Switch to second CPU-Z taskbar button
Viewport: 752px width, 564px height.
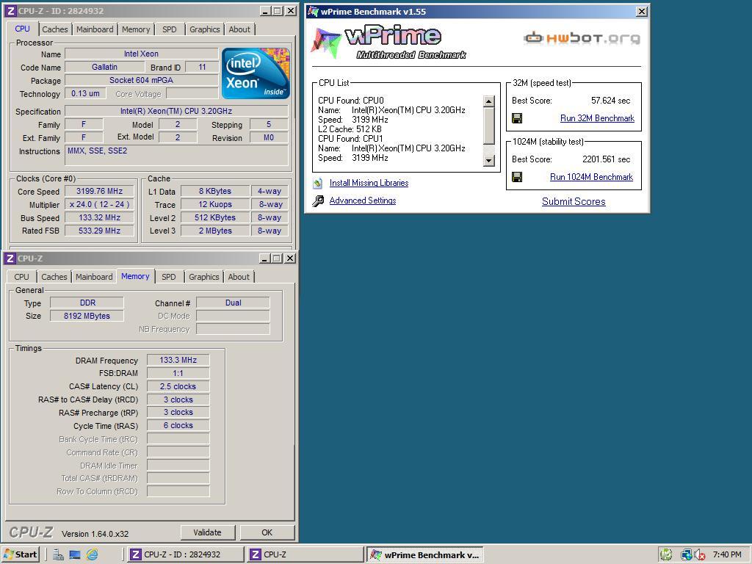[305, 554]
